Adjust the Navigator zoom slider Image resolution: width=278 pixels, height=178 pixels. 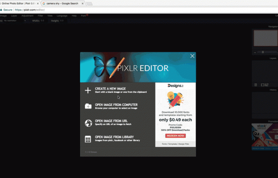point(263,52)
